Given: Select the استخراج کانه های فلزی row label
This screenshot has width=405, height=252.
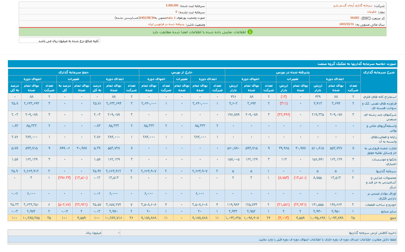Looking at the screenshot, I should [x=380, y=97].
